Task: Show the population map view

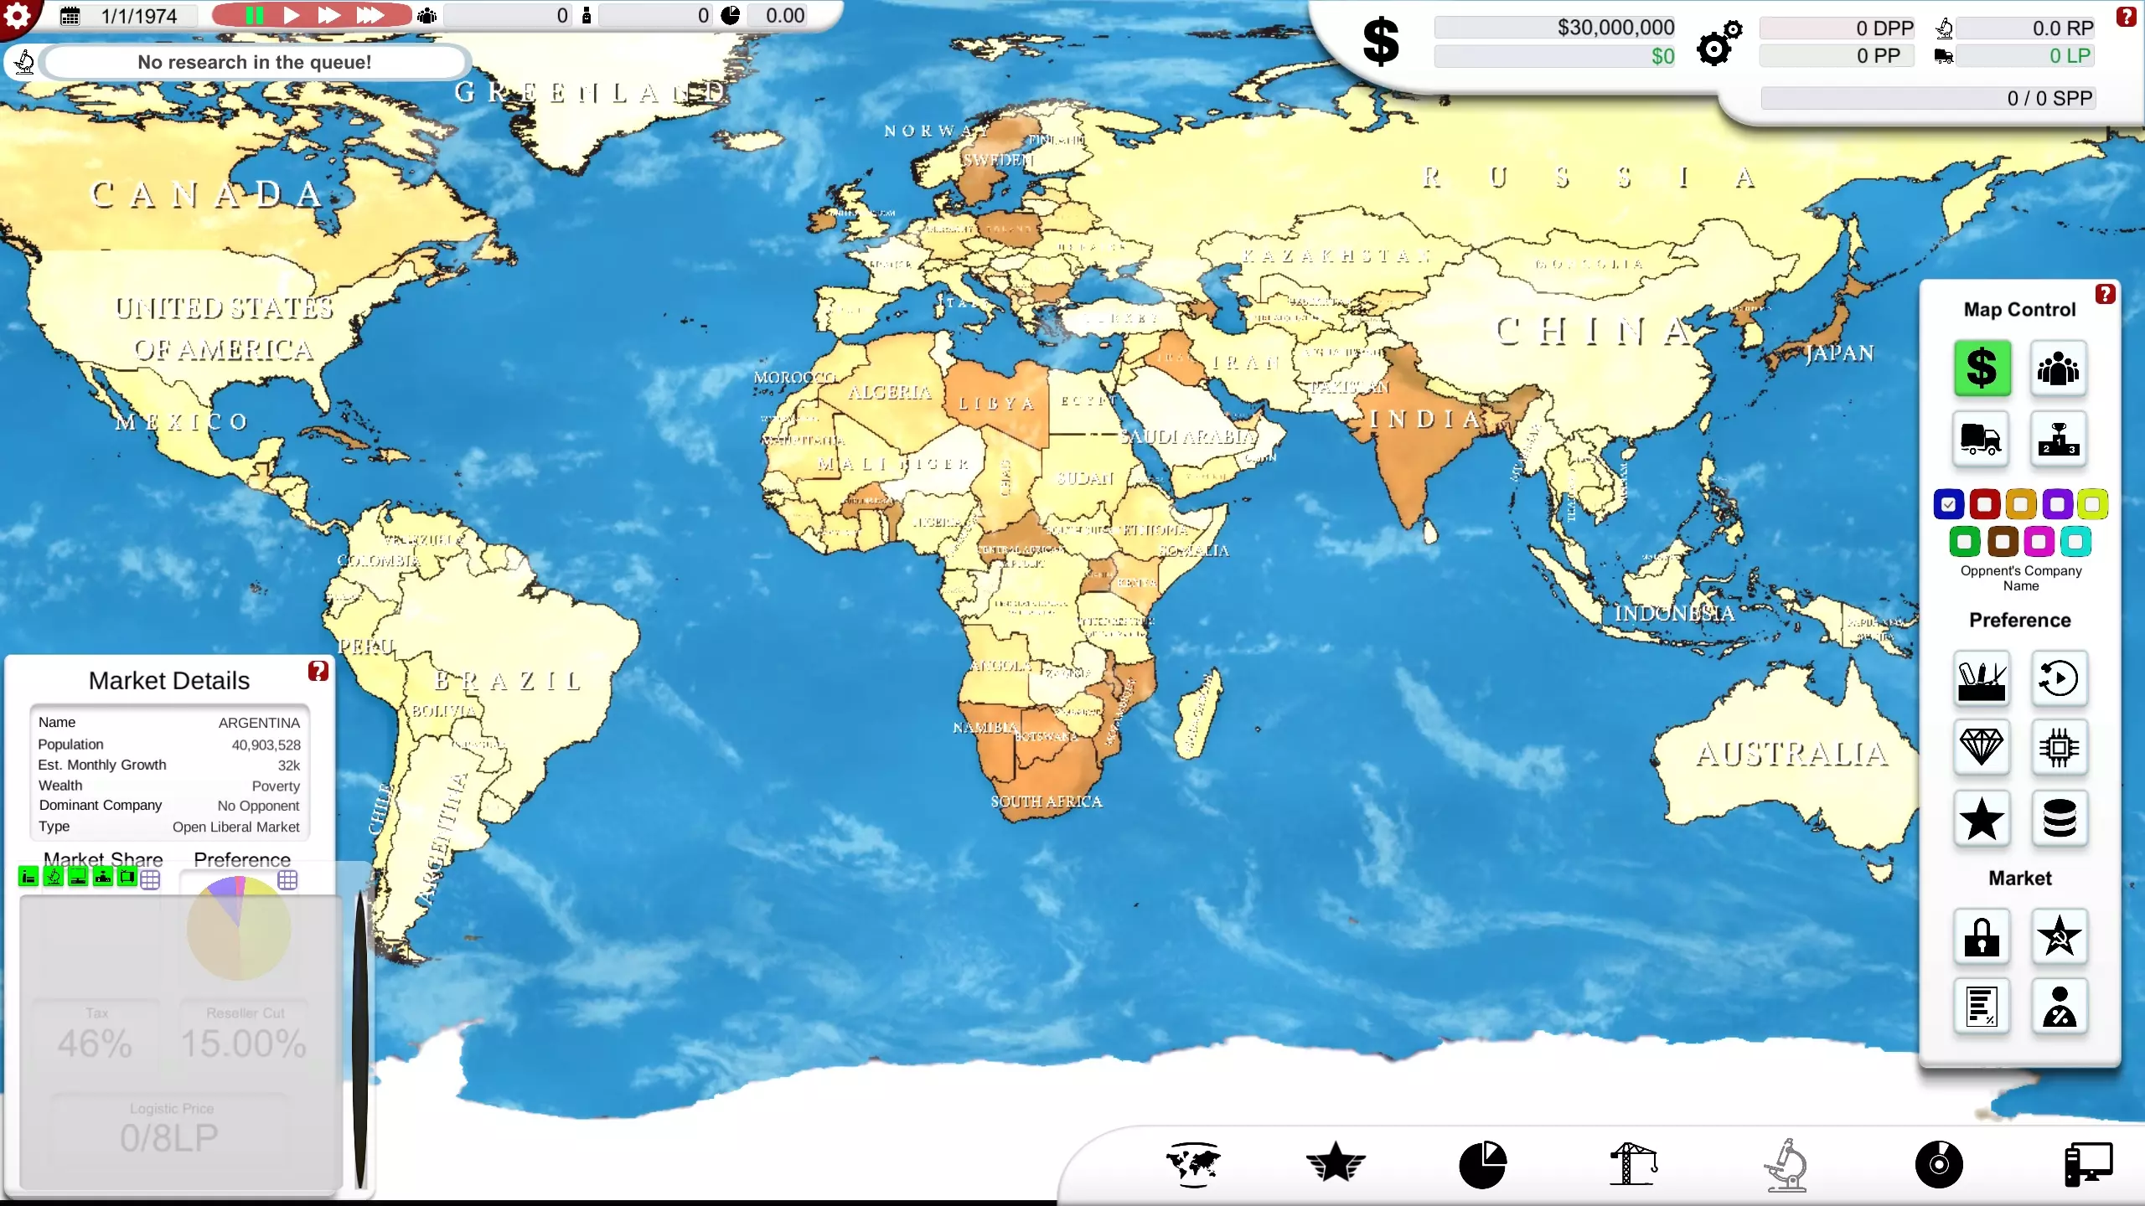Action: [2059, 368]
